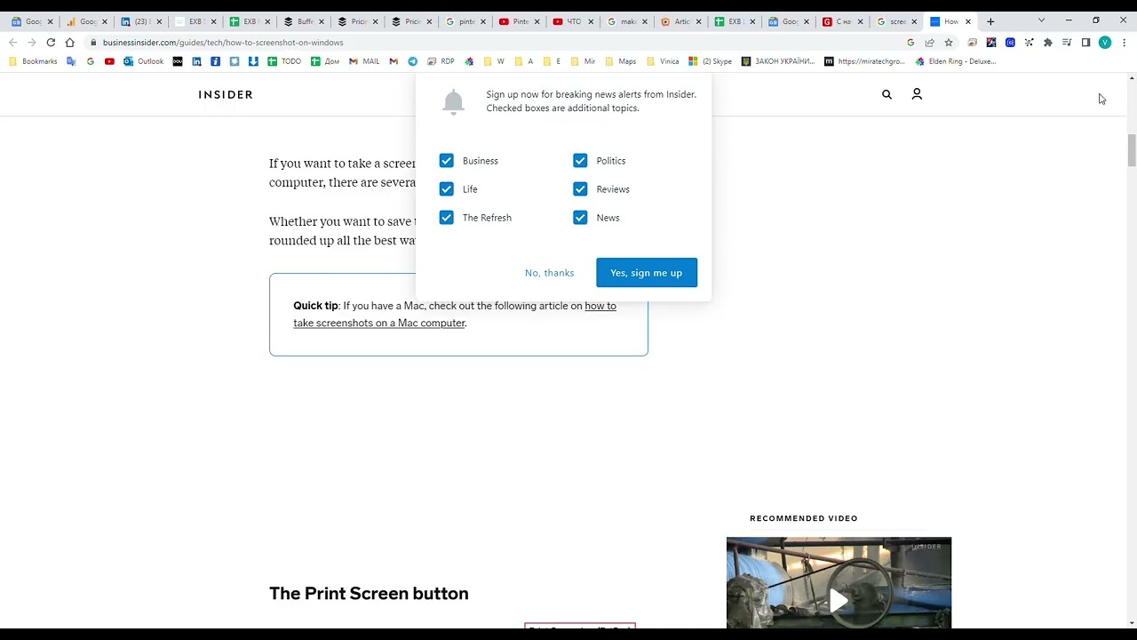Open Chrome three-dot menu
Viewport: 1137px width, 640px height.
coord(1124,42)
